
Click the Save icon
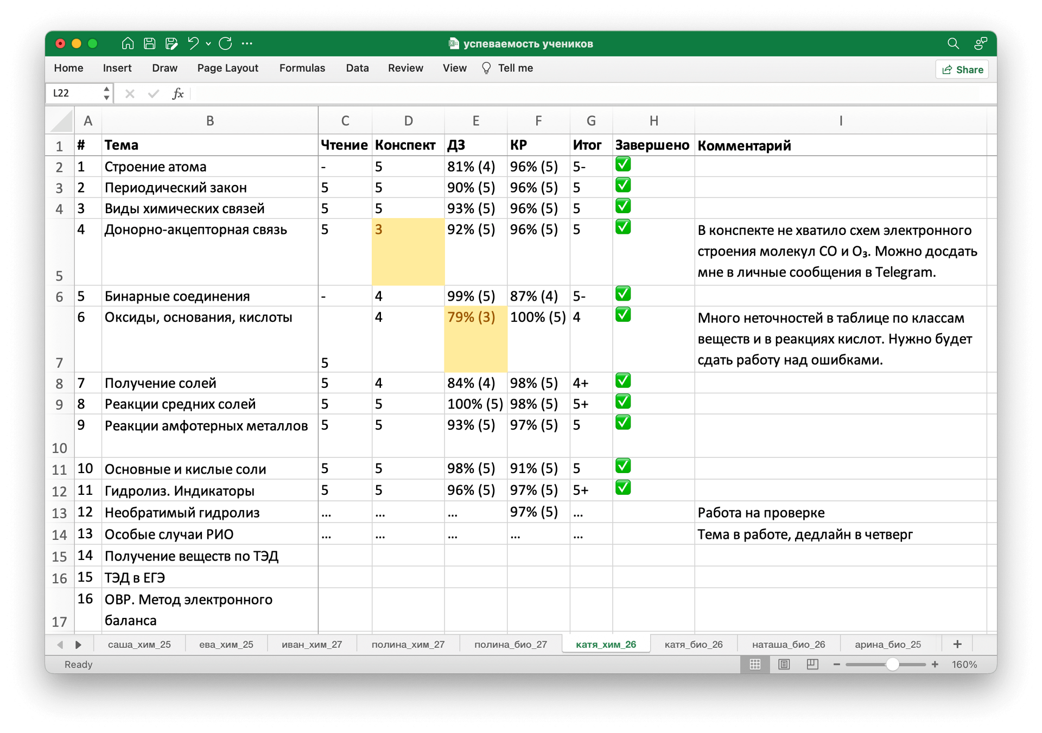click(150, 43)
